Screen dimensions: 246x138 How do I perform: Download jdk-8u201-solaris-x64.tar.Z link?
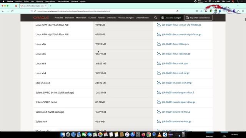pos(176,112)
